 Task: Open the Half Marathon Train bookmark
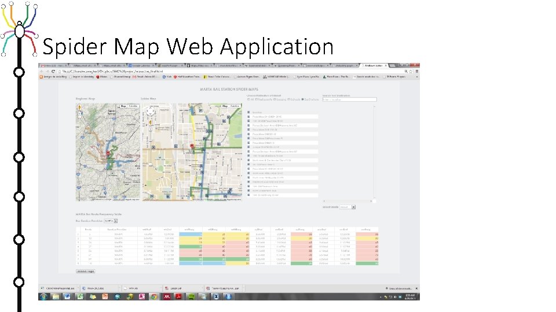187,77
